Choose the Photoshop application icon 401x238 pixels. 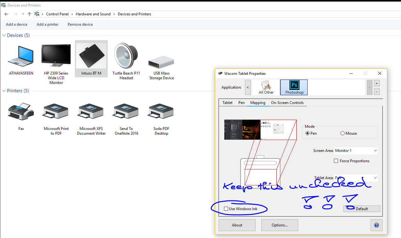(x=294, y=87)
